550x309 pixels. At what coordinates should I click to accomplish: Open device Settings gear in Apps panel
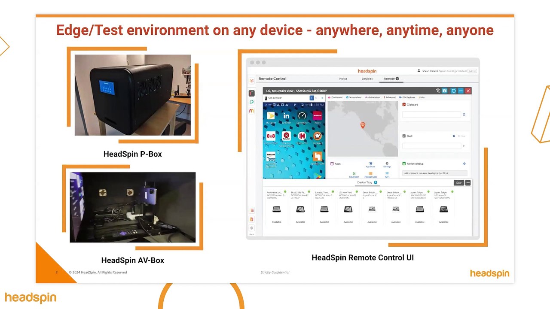click(x=387, y=164)
